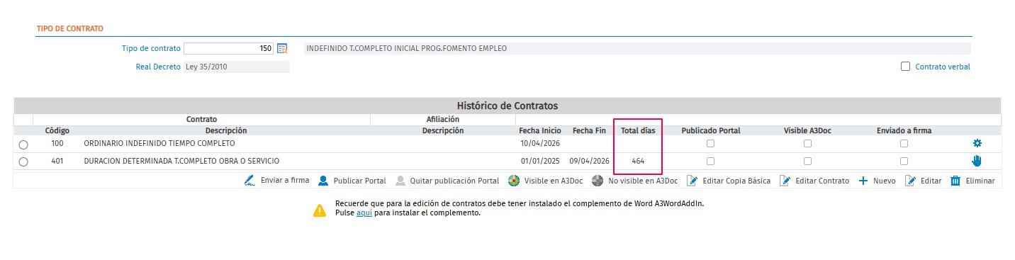Check Visible A3Doc for contract 401
Screen dimensions: 1015x260
(x=807, y=162)
